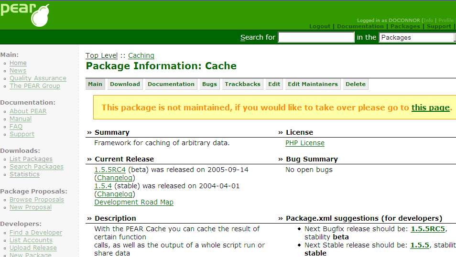Viewport: 456px width, 257px height.
Task: Open Changelog link under 1.5.4 stable release
Action: tap(115, 194)
